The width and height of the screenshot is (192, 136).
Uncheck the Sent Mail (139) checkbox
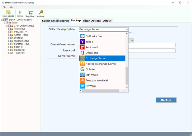click(9, 44)
